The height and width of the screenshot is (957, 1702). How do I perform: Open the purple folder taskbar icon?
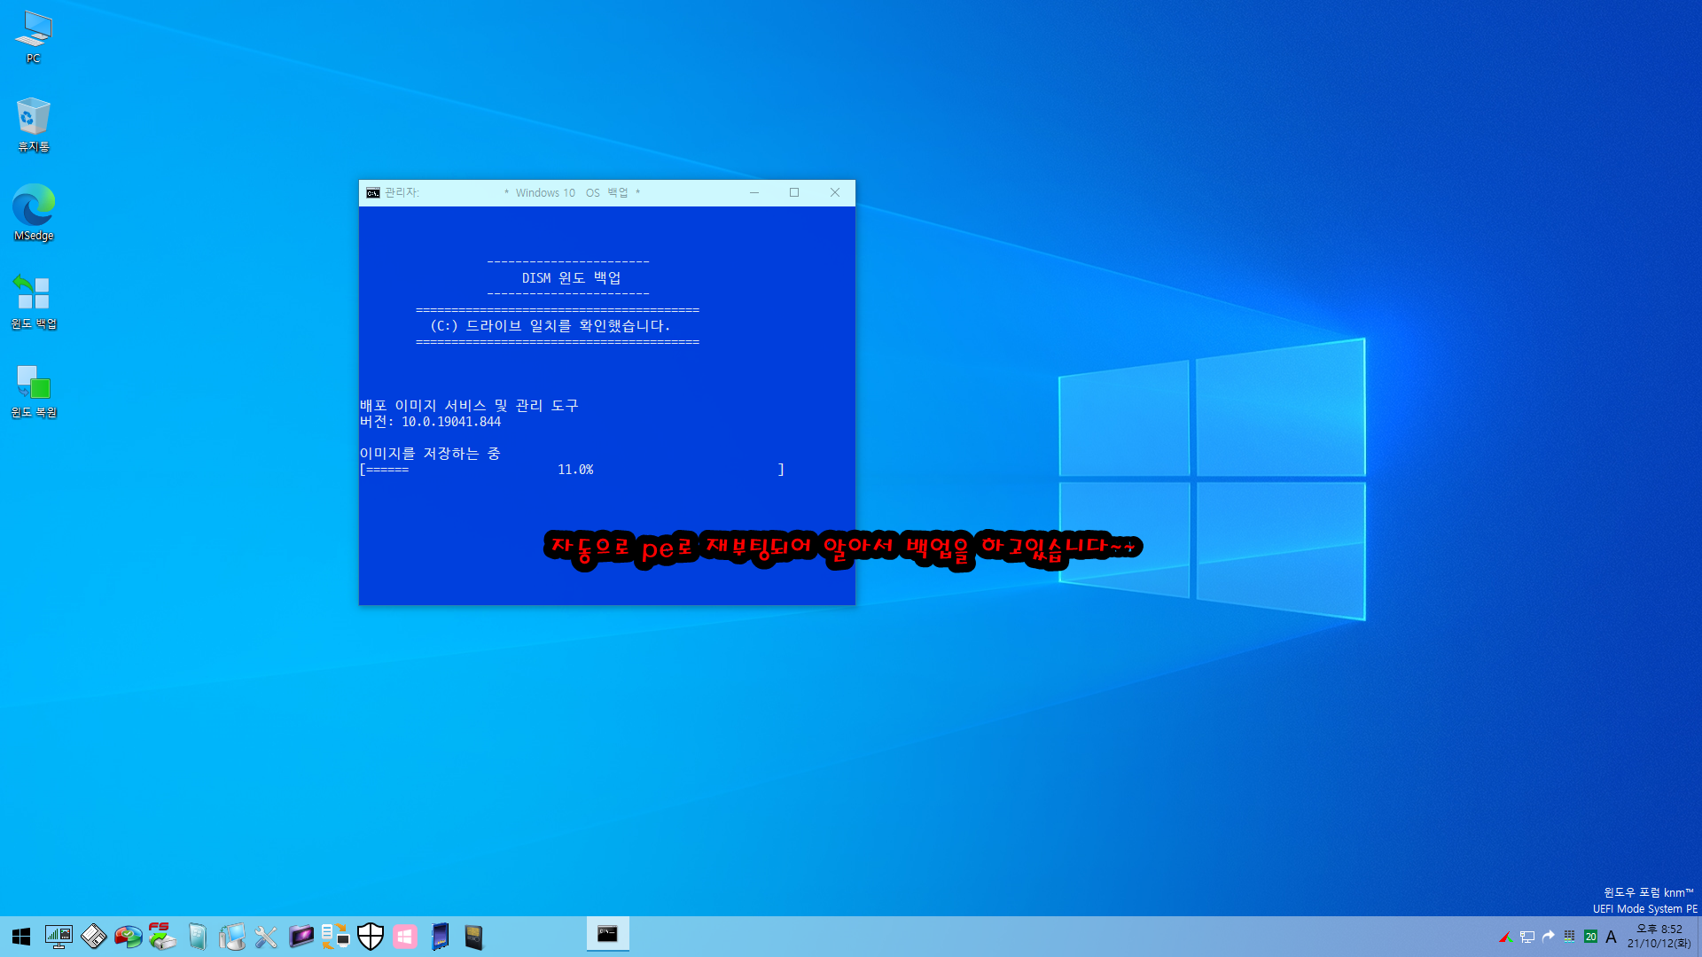point(301,937)
